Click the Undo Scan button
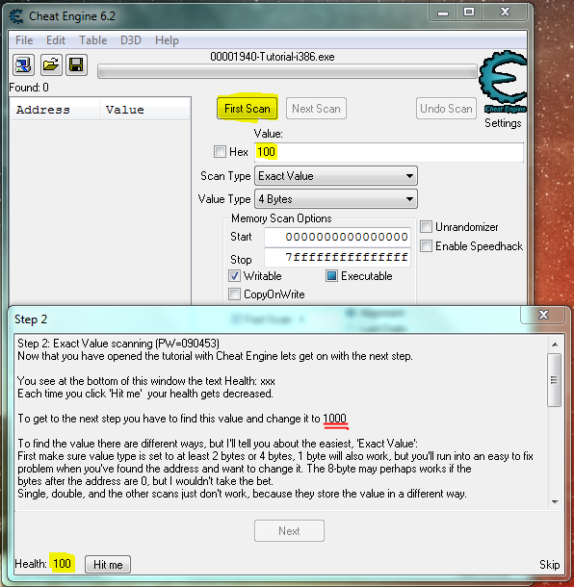This screenshot has width=574, height=587. point(446,109)
